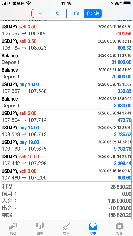Tap the -101.68 loss trade row
Image resolution: width=133 pixels, height=236 pixels.
[x=67, y=30]
